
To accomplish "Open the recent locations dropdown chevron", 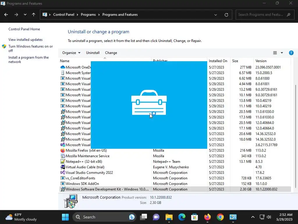I will tap(25, 15).
